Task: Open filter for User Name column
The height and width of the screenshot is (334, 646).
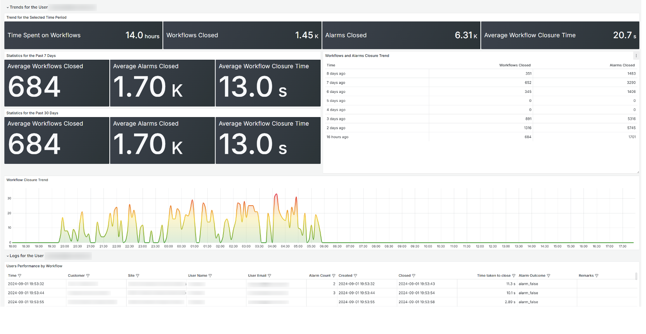Action: (210, 276)
